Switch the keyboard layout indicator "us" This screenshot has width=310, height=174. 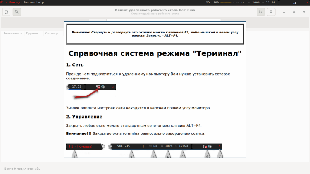242,3
